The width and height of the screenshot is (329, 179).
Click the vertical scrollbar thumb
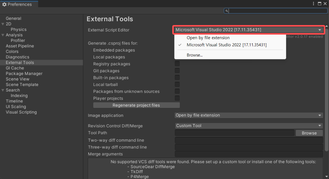(x=327, y=90)
